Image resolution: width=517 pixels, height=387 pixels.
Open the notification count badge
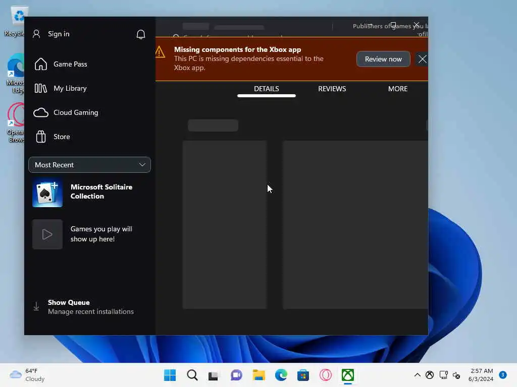(x=503, y=375)
